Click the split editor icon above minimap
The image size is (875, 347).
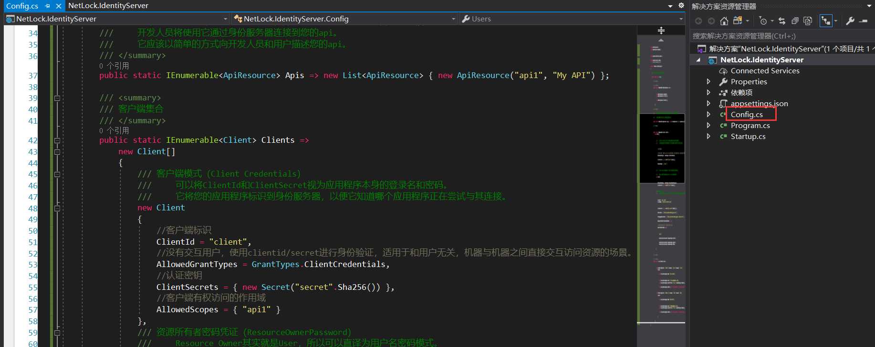click(x=661, y=30)
